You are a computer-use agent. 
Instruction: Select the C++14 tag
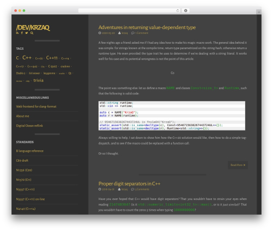point(65,58)
